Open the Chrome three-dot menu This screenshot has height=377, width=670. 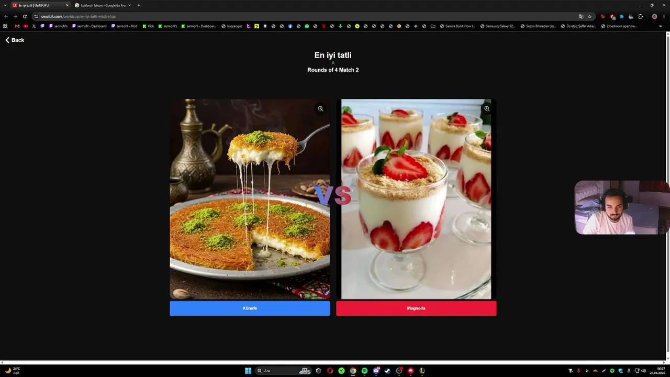pos(664,16)
